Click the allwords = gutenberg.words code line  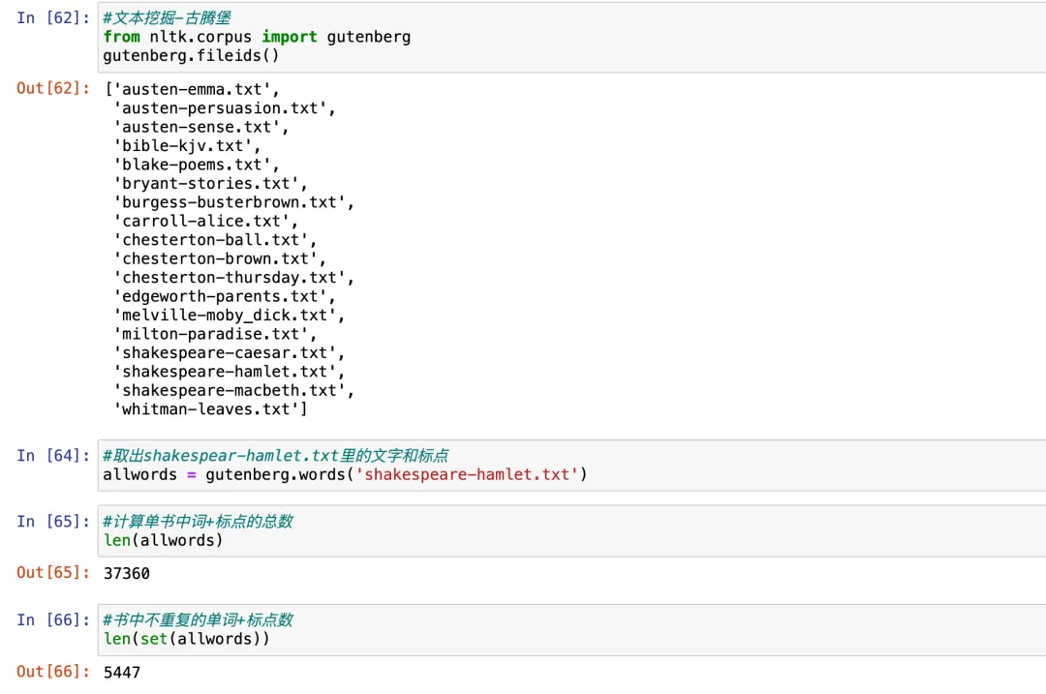[345, 474]
